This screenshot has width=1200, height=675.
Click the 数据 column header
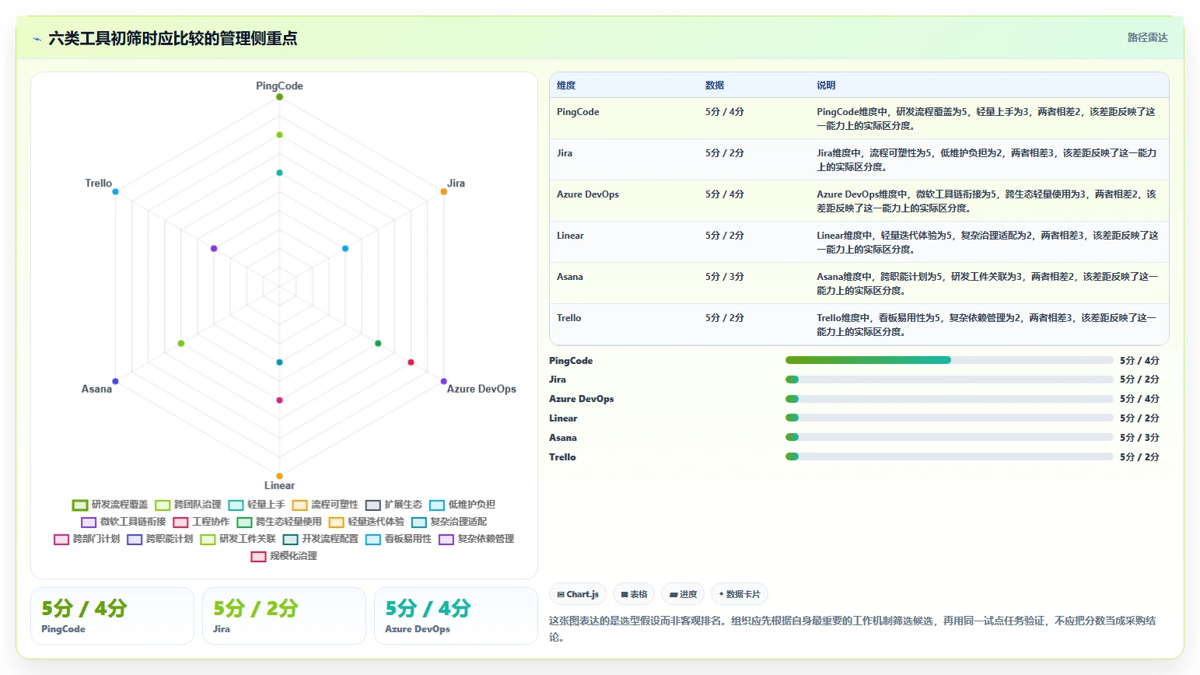pyautogui.click(x=715, y=86)
